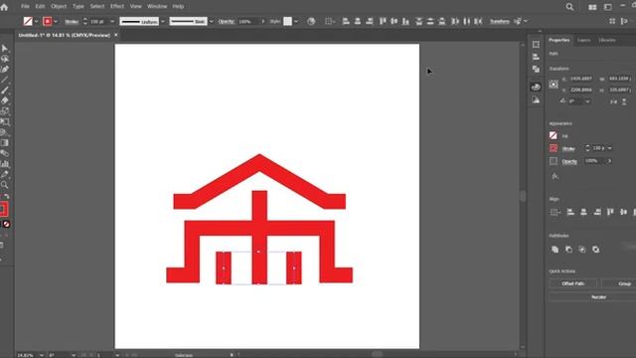Click the Opacity label in Properties panel
Screen dimensions: 636x358
pos(569,161)
